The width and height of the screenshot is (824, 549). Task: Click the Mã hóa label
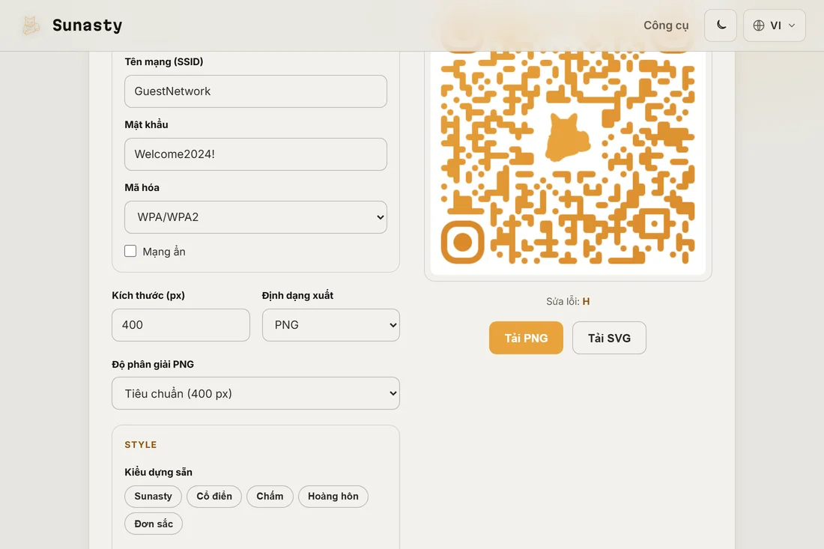(x=142, y=187)
